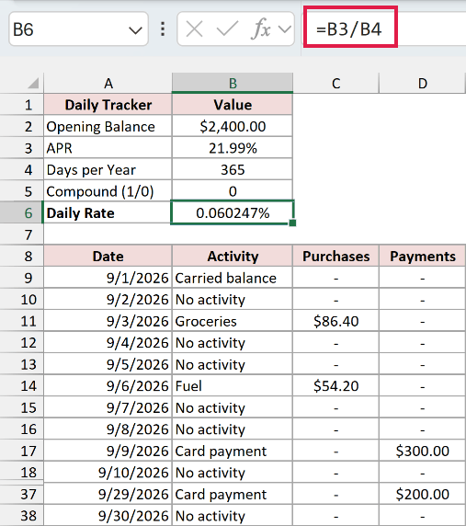Select the $300.00 payment cell

(423, 451)
